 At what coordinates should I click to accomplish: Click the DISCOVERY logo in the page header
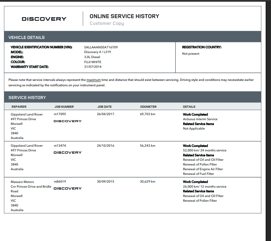[44, 19]
